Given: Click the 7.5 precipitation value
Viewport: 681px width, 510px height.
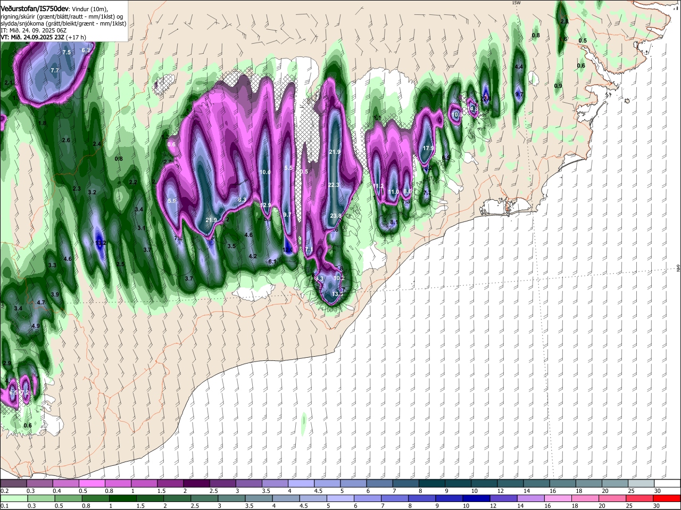Looking at the screenshot, I should [67, 52].
